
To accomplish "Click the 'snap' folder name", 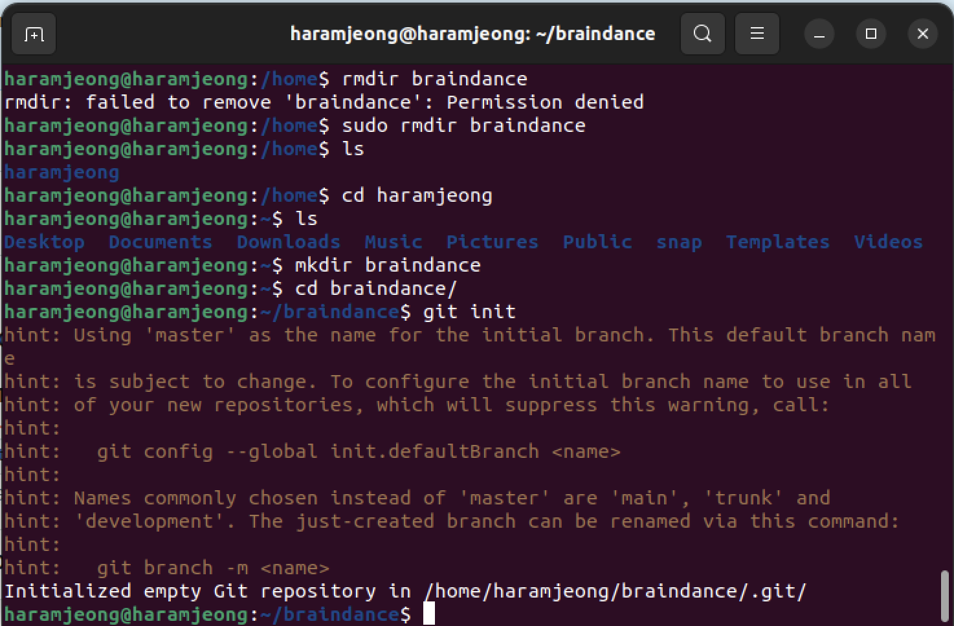I will coord(678,243).
